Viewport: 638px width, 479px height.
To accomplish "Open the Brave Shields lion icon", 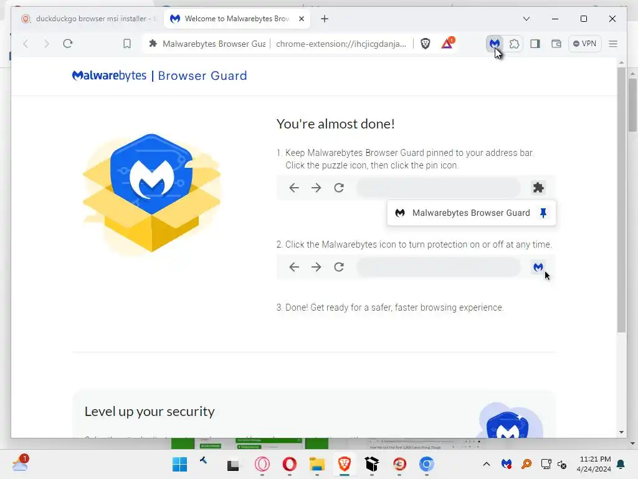I will pos(425,44).
